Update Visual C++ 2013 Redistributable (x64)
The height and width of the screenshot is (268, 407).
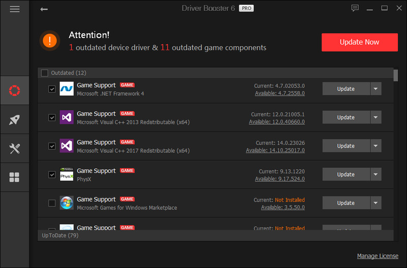(x=346, y=117)
